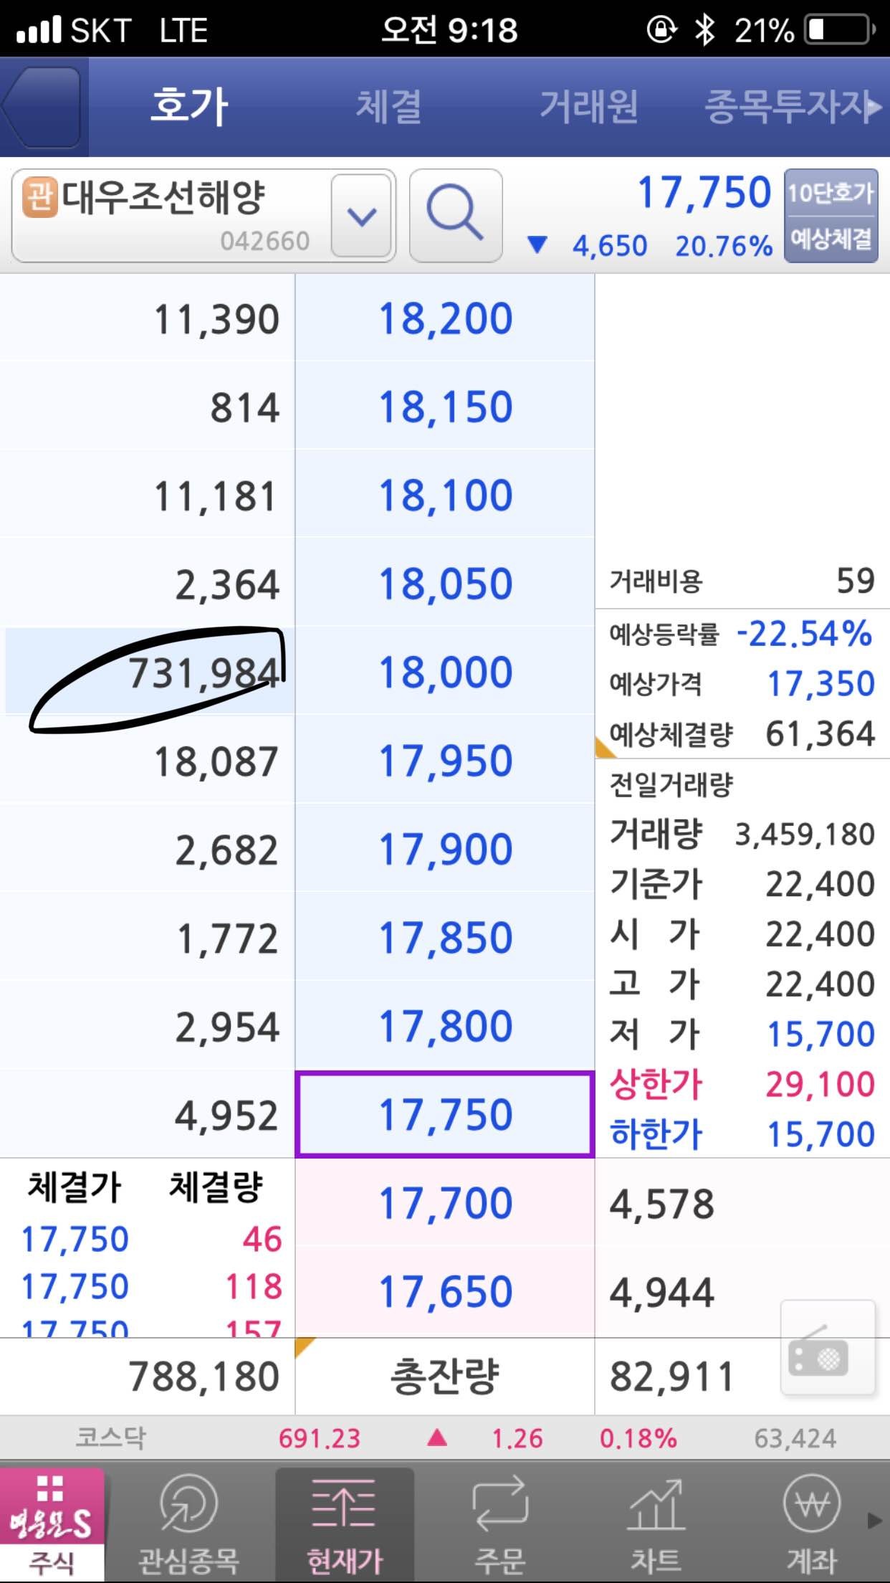Viewport: 890px width, 1583px height.
Task: Select bid price 17,700
Action: tap(445, 1202)
